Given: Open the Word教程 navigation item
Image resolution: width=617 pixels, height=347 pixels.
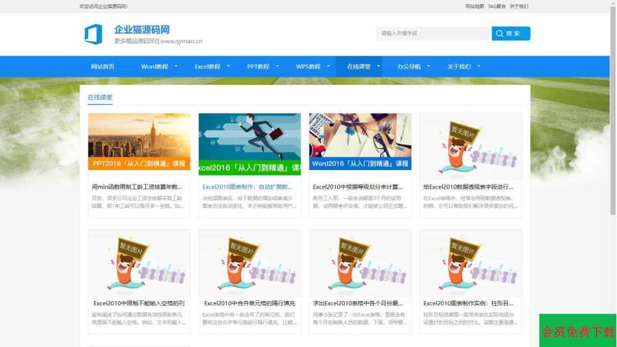Looking at the screenshot, I should click(154, 67).
